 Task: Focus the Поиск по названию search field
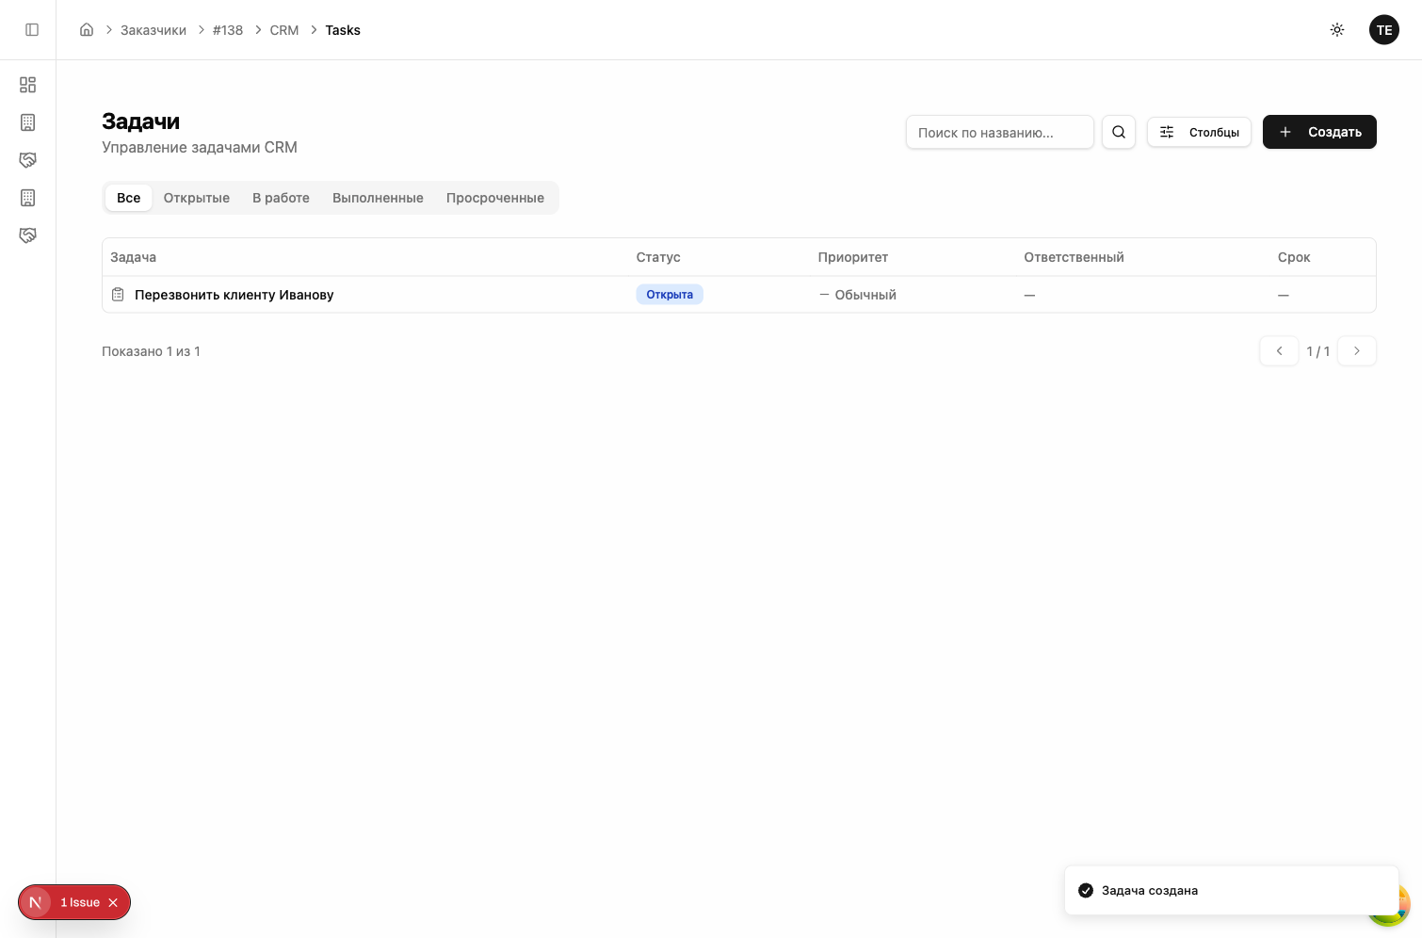tap(998, 132)
